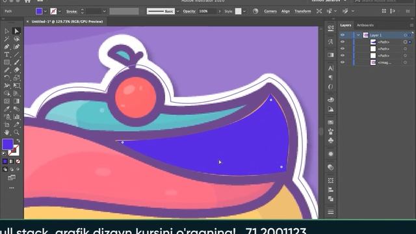The height and width of the screenshot is (234, 416).
Task: Open the Basic brush definition dropdown
Action: pyautogui.click(x=177, y=12)
